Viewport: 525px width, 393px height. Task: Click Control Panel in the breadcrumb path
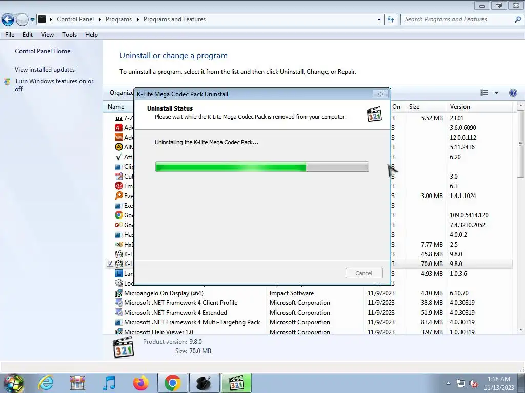(75, 20)
